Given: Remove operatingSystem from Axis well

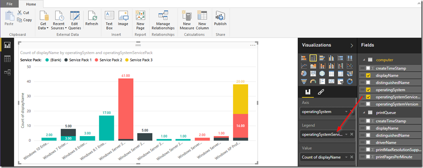Looking at the screenshot, I should coord(351,111).
